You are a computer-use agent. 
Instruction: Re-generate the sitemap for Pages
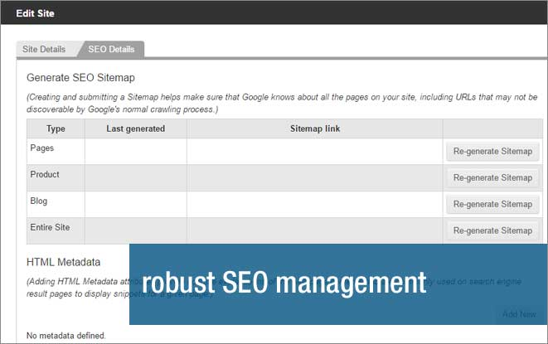pyautogui.click(x=493, y=151)
